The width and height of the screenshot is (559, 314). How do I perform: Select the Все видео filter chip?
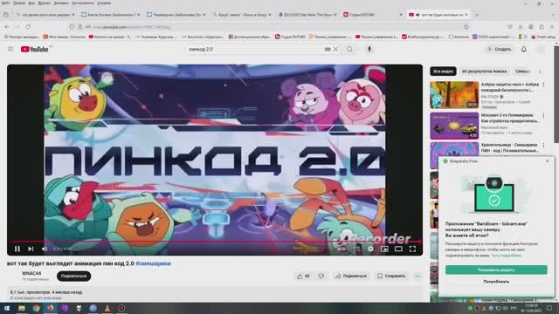[x=443, y=72]
